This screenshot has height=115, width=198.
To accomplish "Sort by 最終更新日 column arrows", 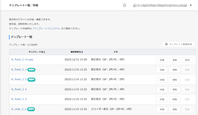I will pyautogui.click(x=82, y=52).
